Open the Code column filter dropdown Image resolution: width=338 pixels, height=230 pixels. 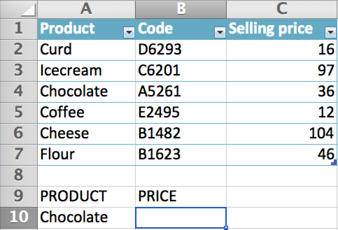220,33
